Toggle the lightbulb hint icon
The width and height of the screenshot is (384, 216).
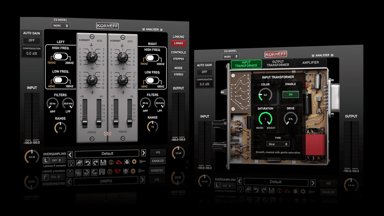click(71, 162)
